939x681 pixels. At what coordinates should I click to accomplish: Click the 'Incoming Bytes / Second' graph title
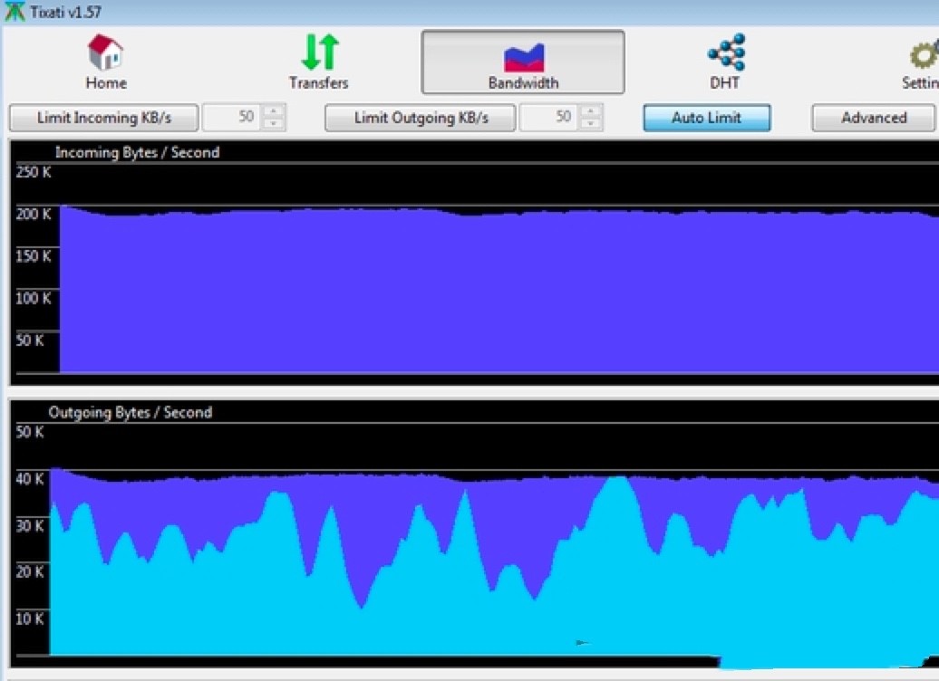[137, 153]
